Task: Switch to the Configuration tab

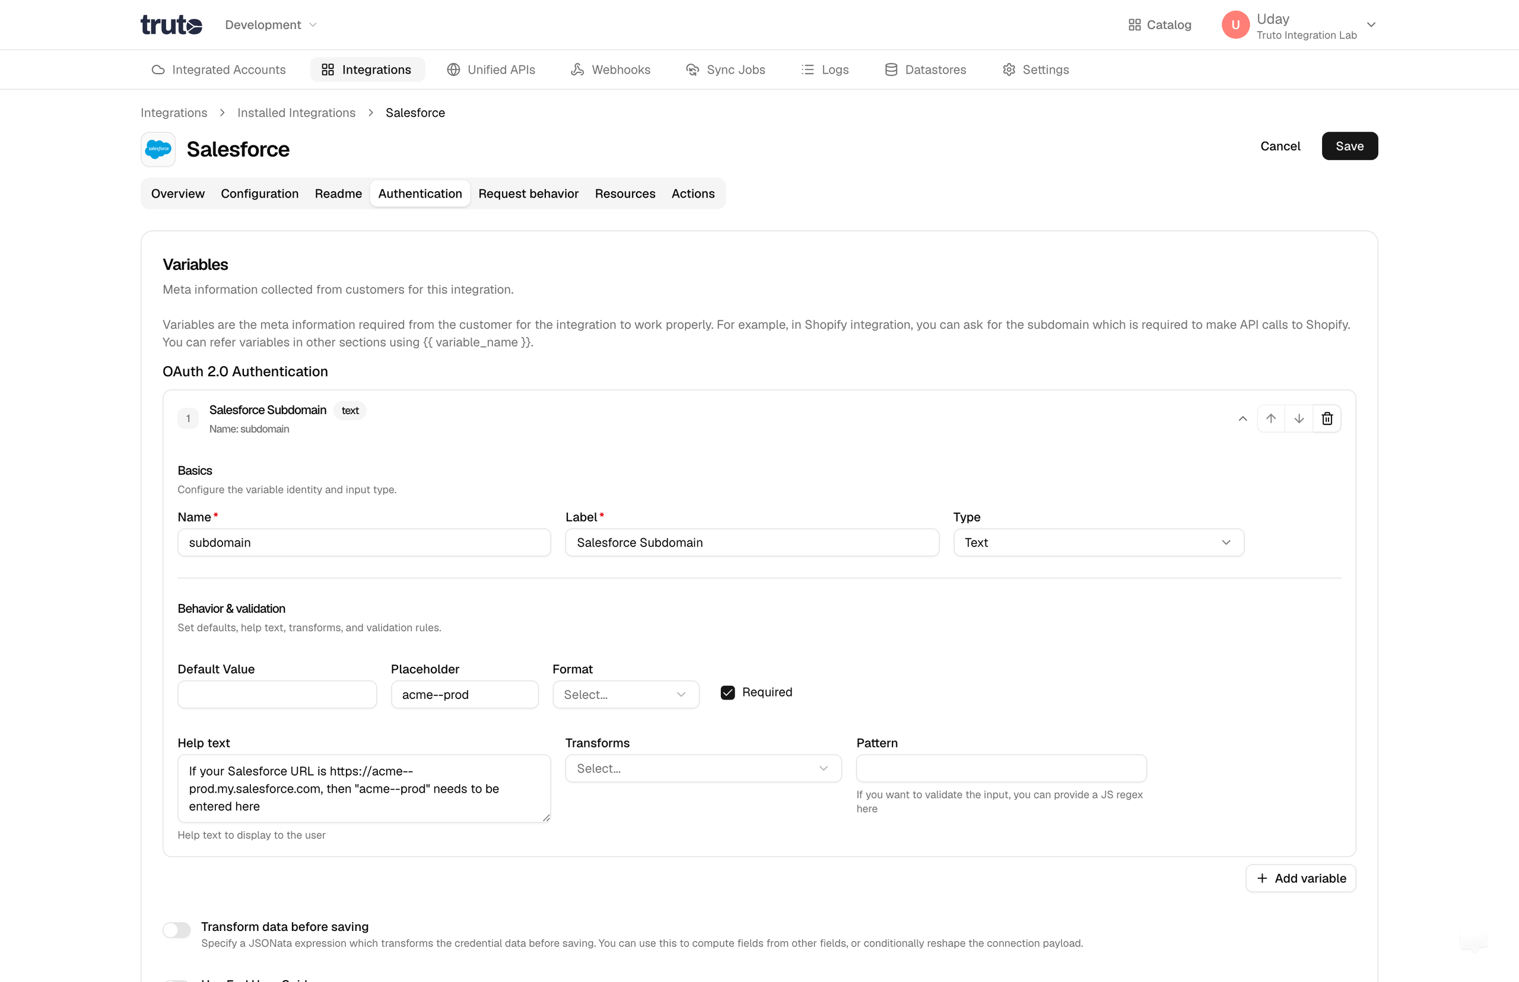Action: pos(259,193)
